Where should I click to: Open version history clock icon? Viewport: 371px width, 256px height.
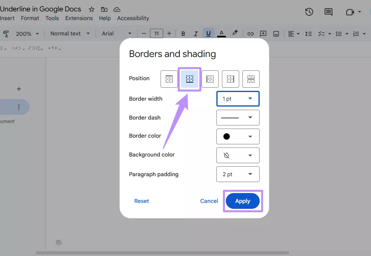click(309, 12)
